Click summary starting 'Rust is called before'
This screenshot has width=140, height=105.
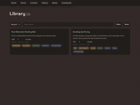pos(34,36)
